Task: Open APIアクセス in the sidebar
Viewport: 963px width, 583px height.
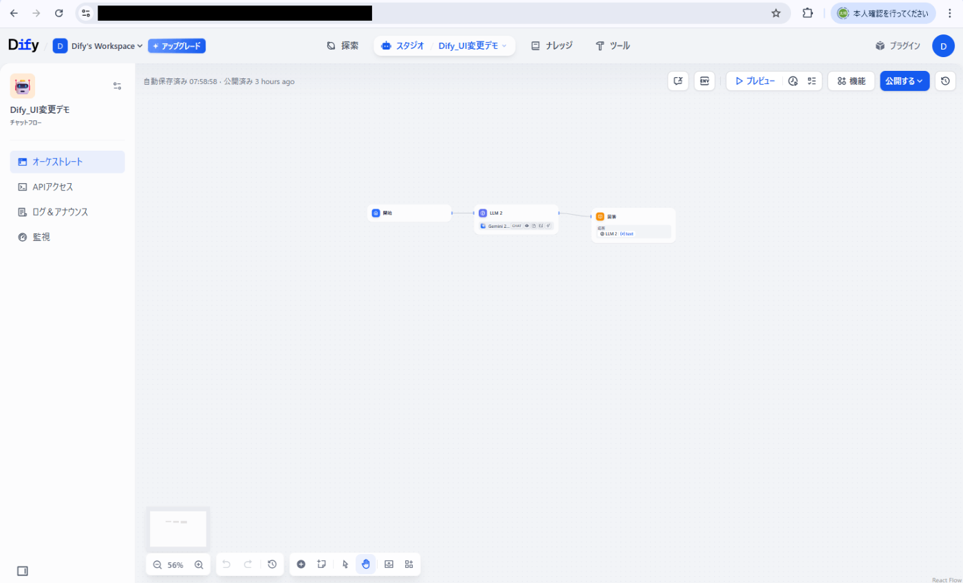Action: [x=67, y=187]
